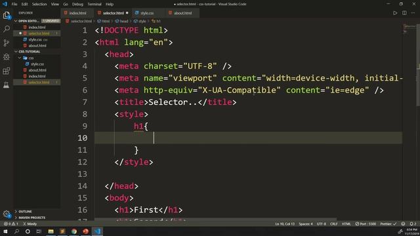This screenshot has width=420, height=236.
Task: Collapse the css folder in explorer
Action: pyautogui.click(x=31, y=58)
